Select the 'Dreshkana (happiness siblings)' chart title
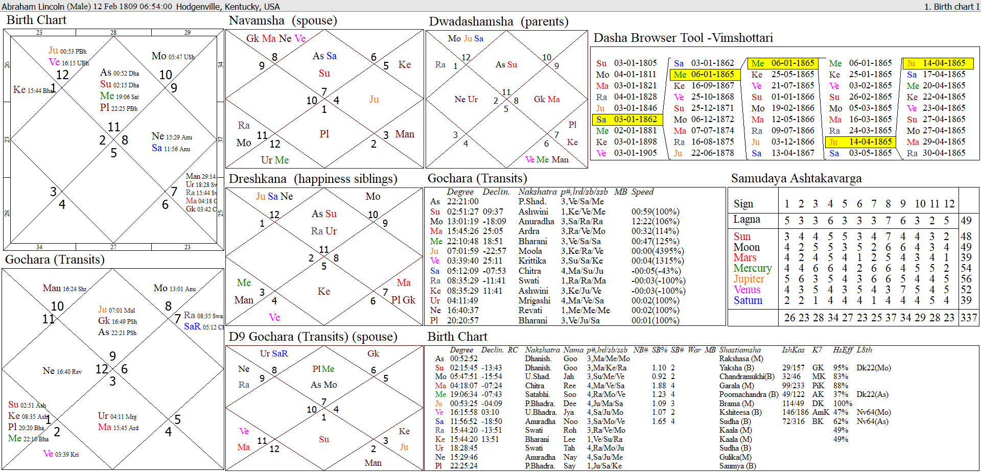This screenshot has height=472, width=981. 313,179
